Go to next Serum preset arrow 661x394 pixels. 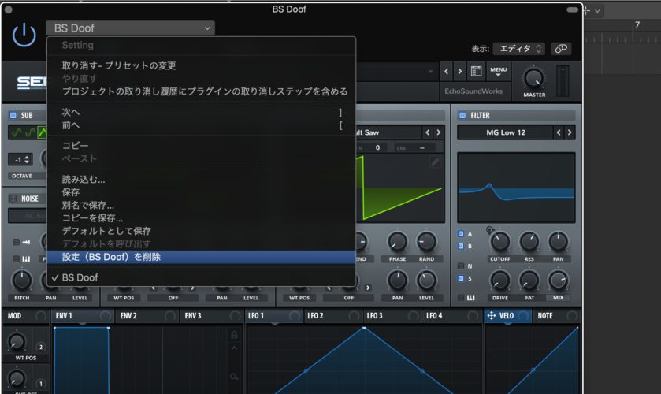(x=460, y=72)
